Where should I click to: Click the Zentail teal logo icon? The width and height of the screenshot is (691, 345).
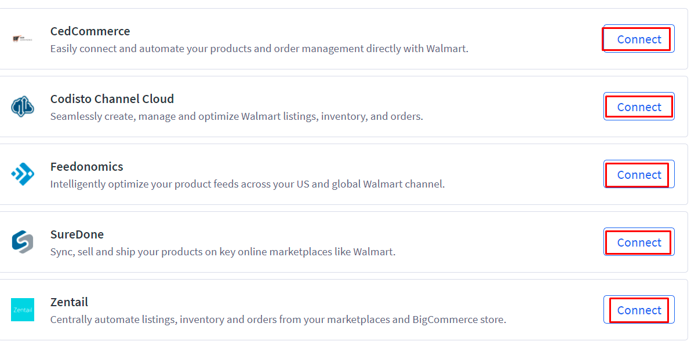[23, 310]
